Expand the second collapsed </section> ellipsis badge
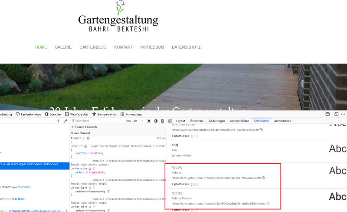This screenshot has height=212, width=347. [8, 199]
